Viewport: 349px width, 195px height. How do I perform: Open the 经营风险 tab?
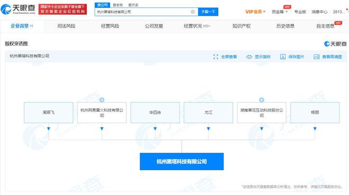point(110,26)
